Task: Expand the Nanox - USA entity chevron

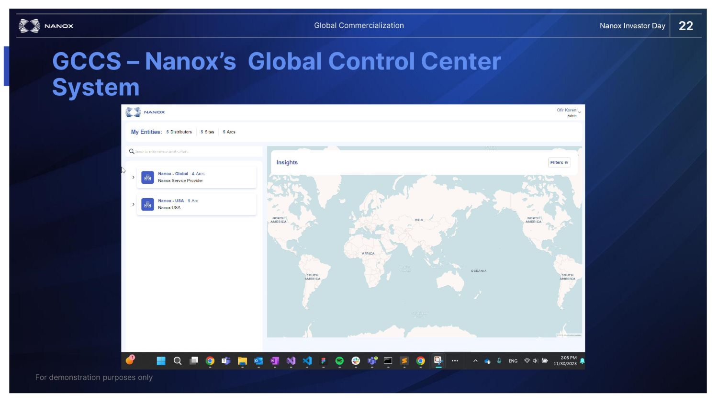Action: coord(134,204)
